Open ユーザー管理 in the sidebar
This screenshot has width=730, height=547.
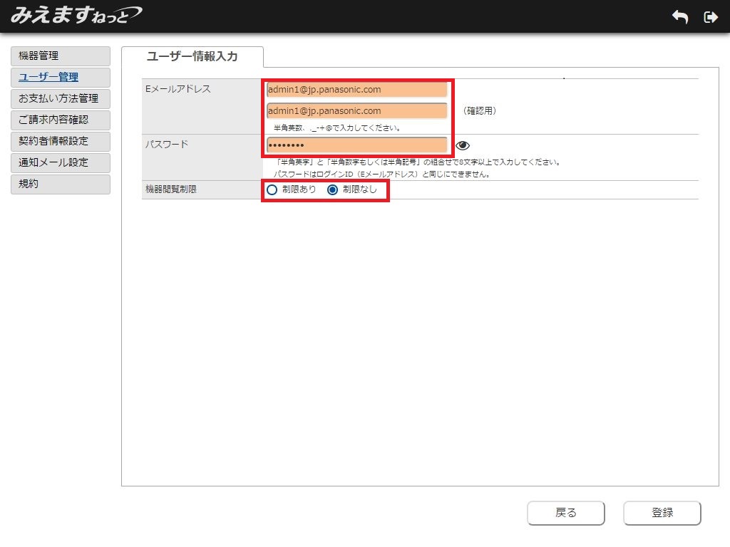click(61, 78)
